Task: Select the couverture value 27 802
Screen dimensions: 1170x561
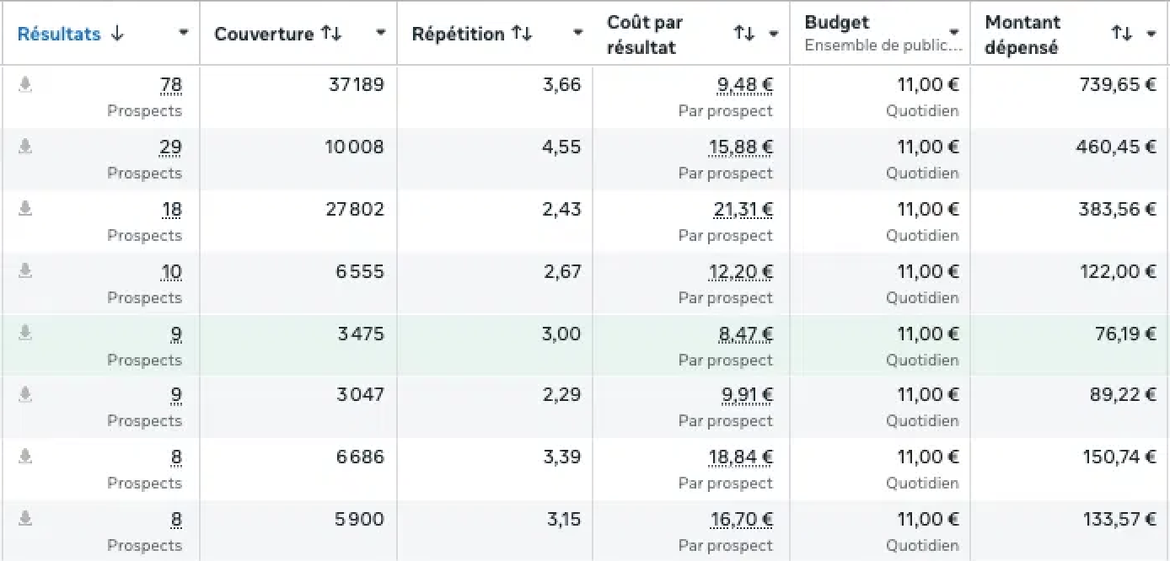Action: [355, 209]
